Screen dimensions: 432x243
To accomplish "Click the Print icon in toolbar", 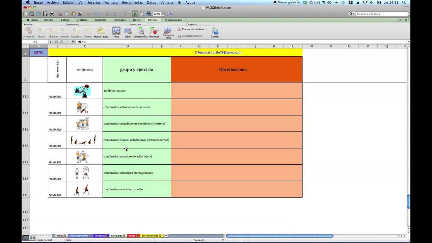I will pyautogui.click(x=52, y=14).
